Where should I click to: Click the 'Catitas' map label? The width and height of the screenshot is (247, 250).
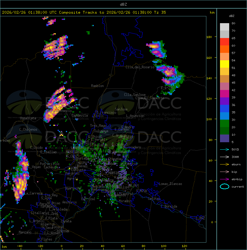click(154, 199)
